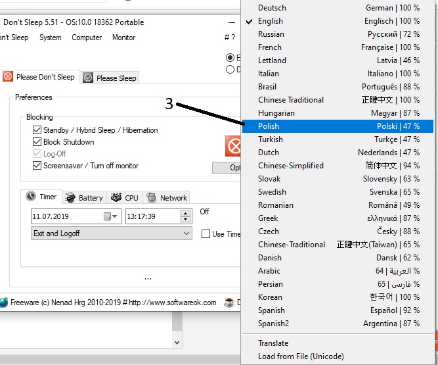Click the Options button

(227, 168)
